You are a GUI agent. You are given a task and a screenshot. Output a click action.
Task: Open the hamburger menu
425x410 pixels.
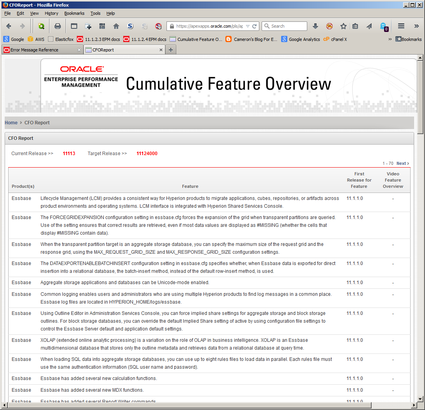(x=401, y=26)
